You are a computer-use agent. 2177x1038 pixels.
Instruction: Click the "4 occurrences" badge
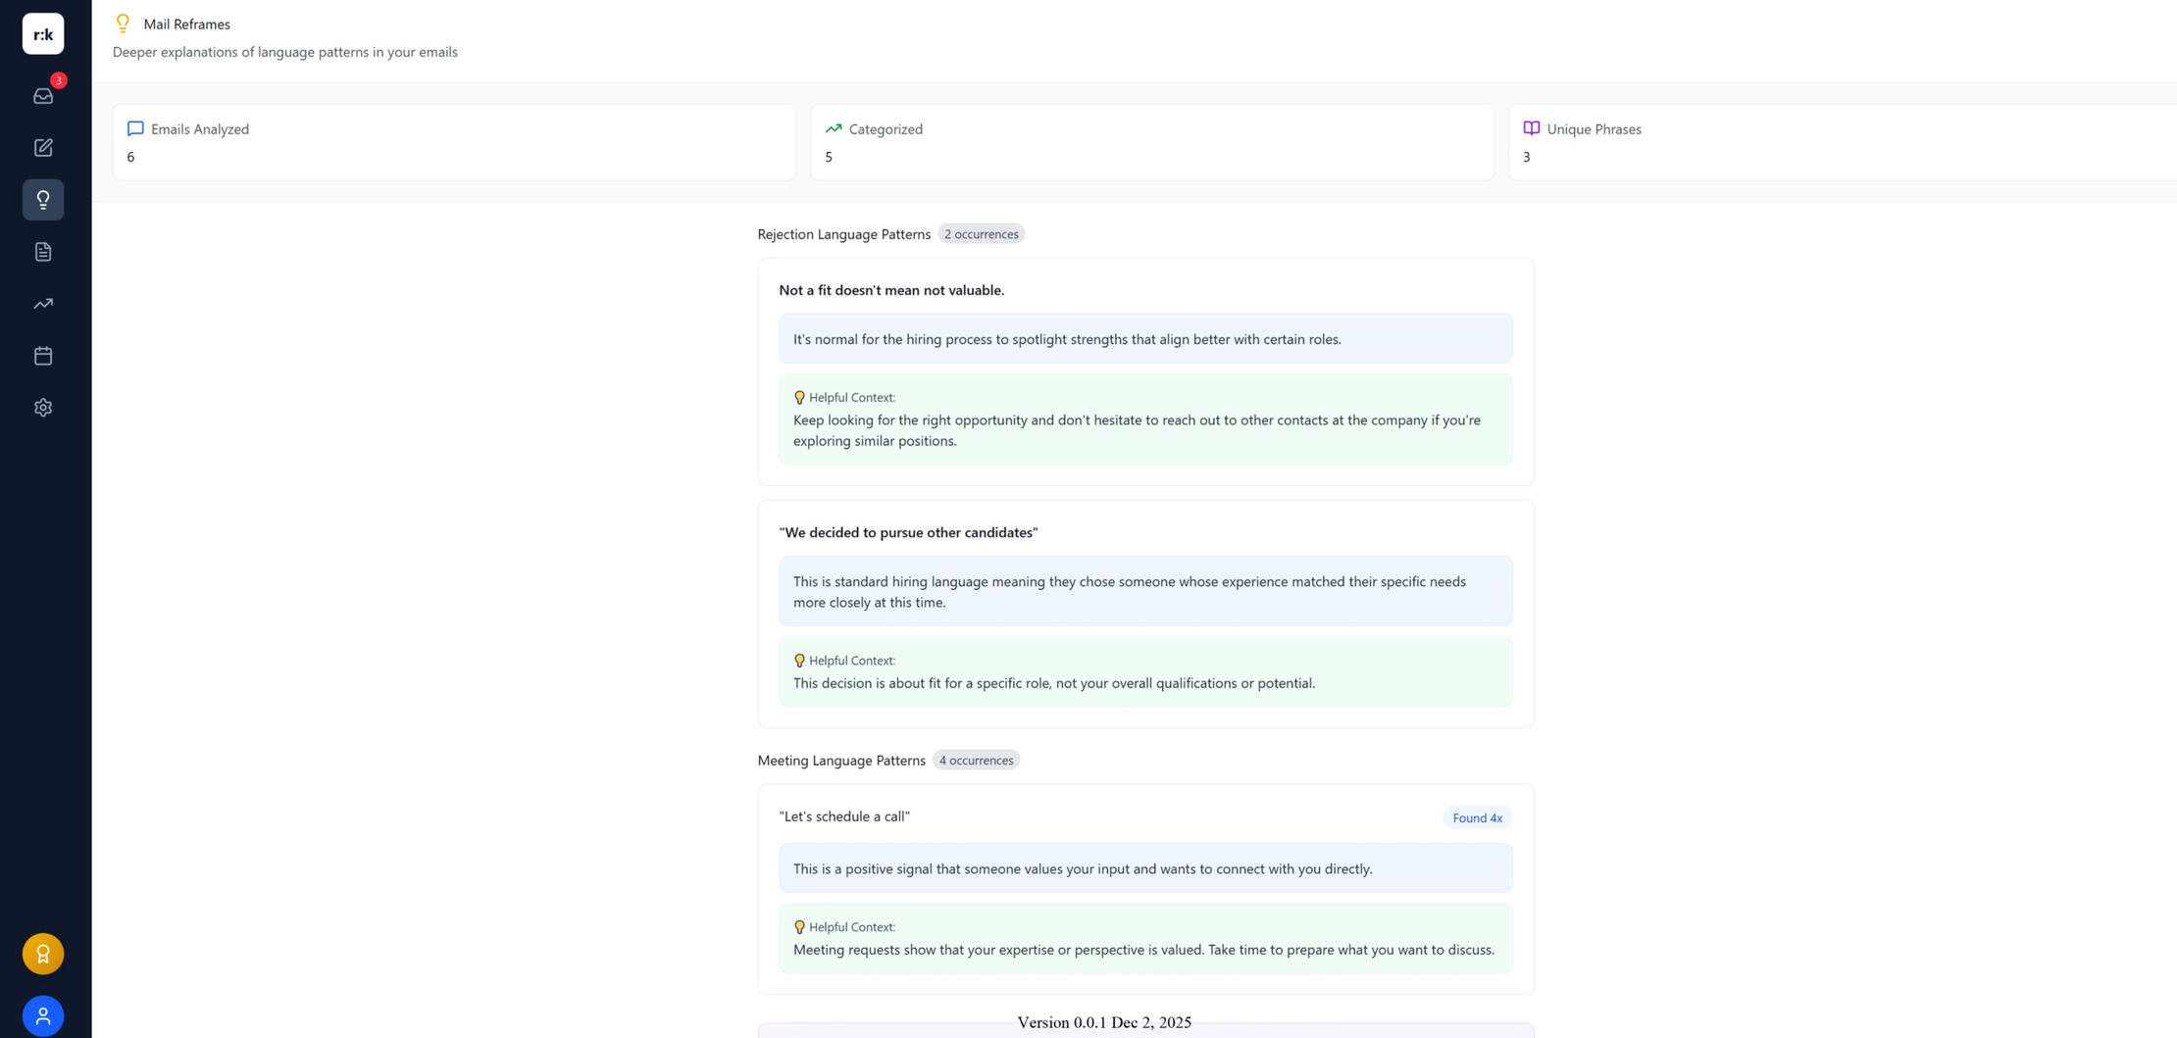click(x=976, y=761)
